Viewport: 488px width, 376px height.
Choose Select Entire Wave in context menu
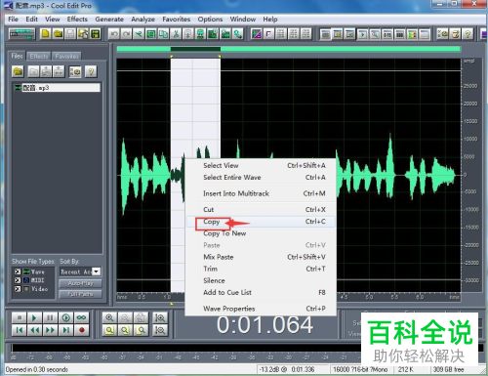pyautogui.click(x=261, y=178)
